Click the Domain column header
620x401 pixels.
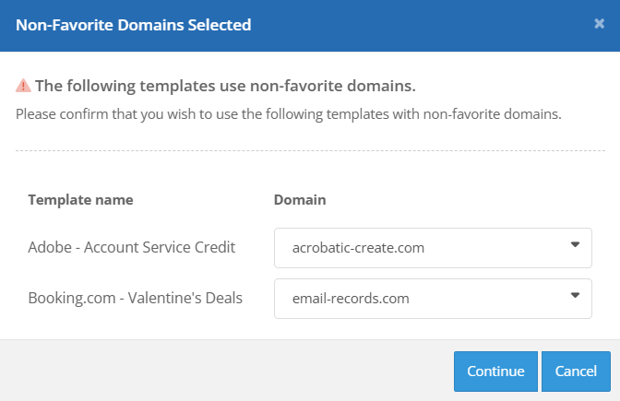point(300,199)
